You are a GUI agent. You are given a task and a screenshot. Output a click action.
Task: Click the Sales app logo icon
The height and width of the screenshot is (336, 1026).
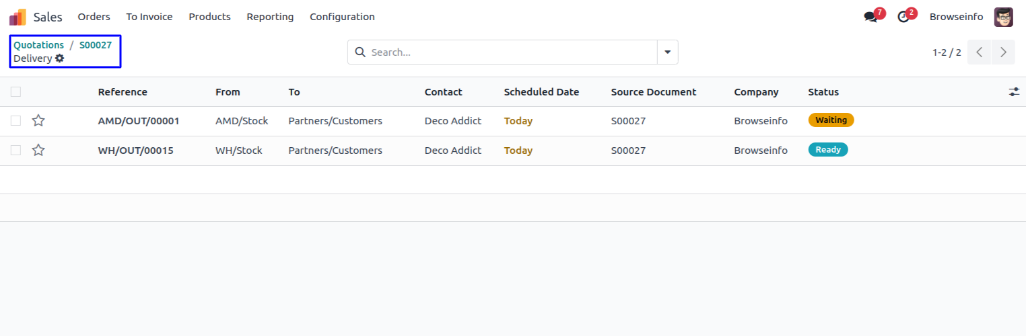18,17
